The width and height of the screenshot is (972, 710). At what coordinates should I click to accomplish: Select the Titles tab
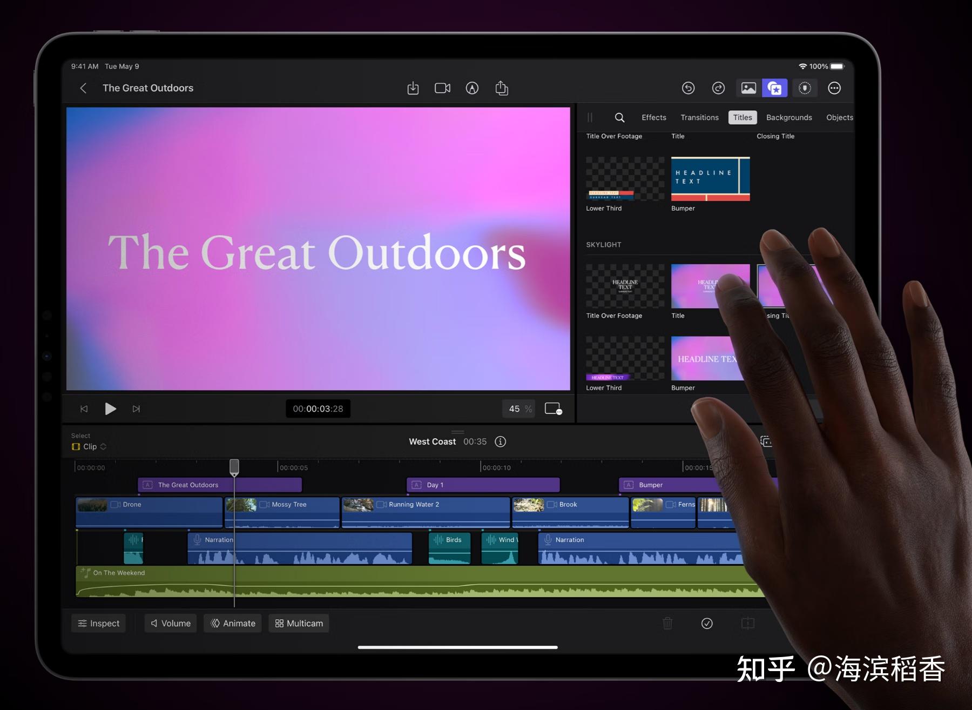click(x=742, y=117)
